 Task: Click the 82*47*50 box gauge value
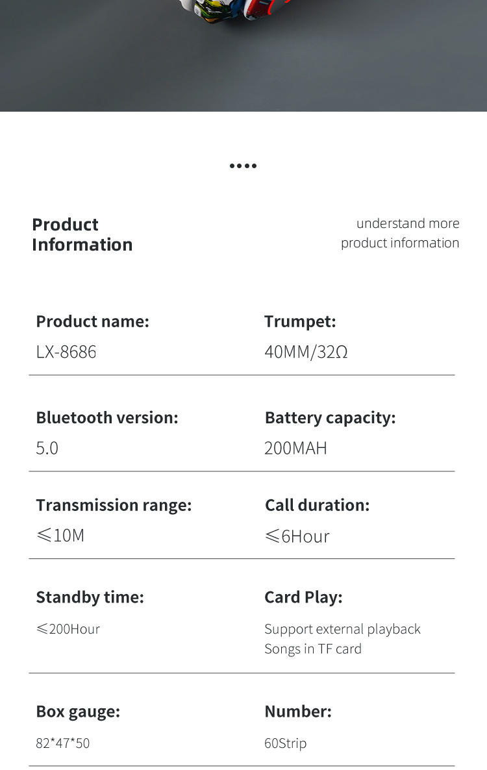[x=63, y=743]
